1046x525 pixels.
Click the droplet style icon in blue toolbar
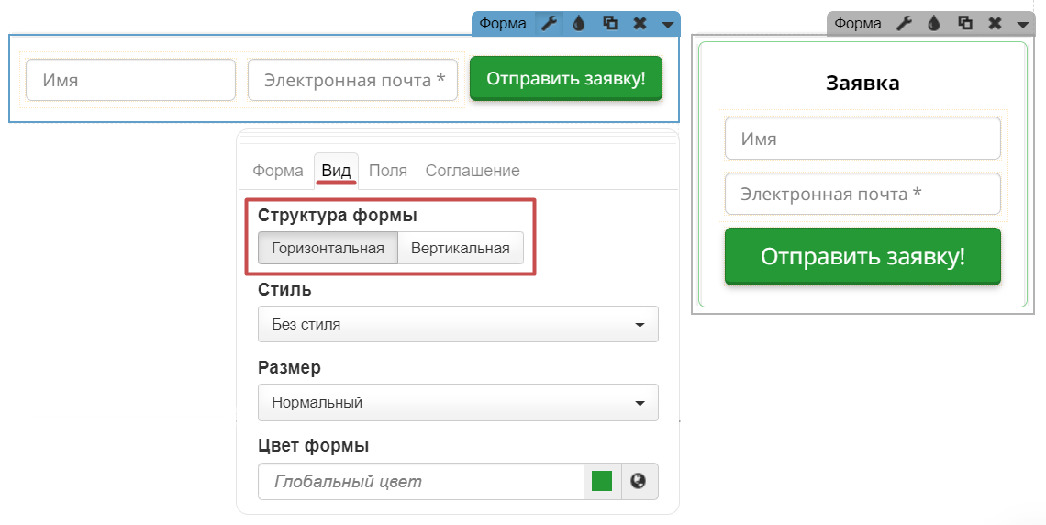(x=579, y=24)
